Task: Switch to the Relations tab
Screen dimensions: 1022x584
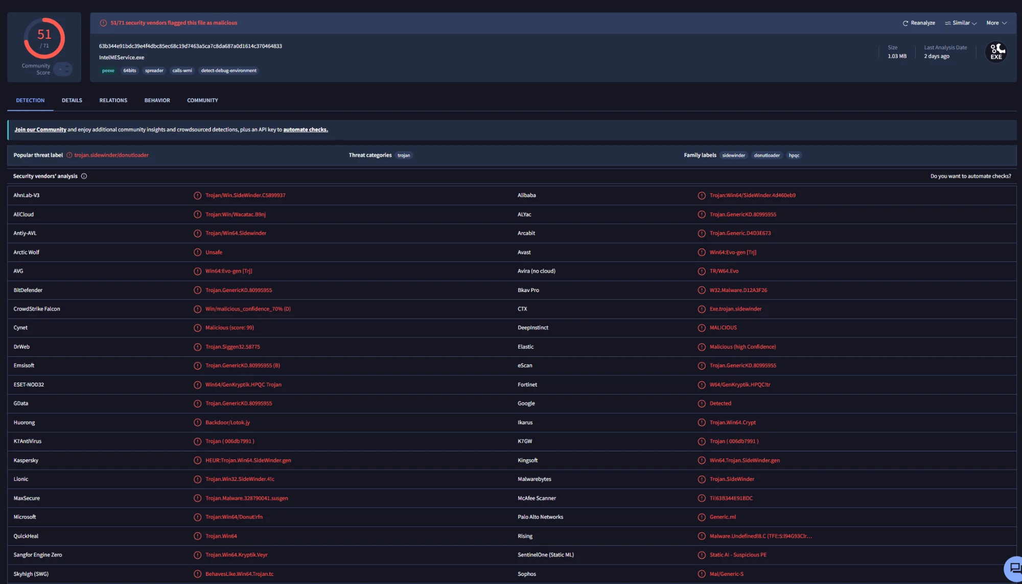Action: pyautogui.click(x=113, y=101)
